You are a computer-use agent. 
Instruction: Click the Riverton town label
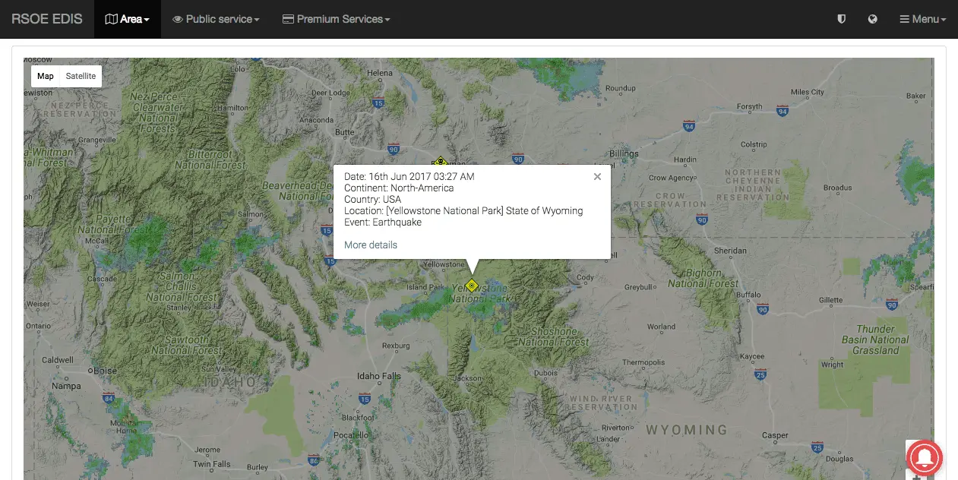(x=615, y=428)
